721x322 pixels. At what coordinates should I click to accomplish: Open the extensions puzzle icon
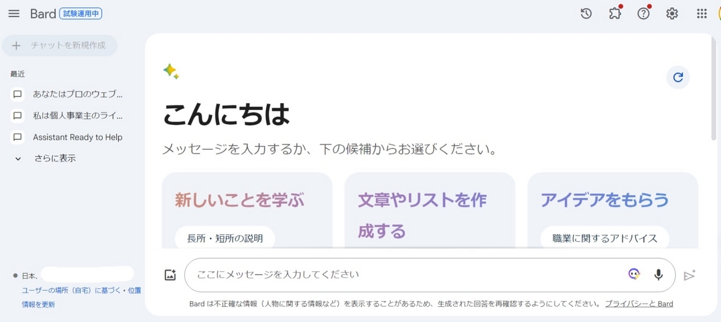[615, 14]
